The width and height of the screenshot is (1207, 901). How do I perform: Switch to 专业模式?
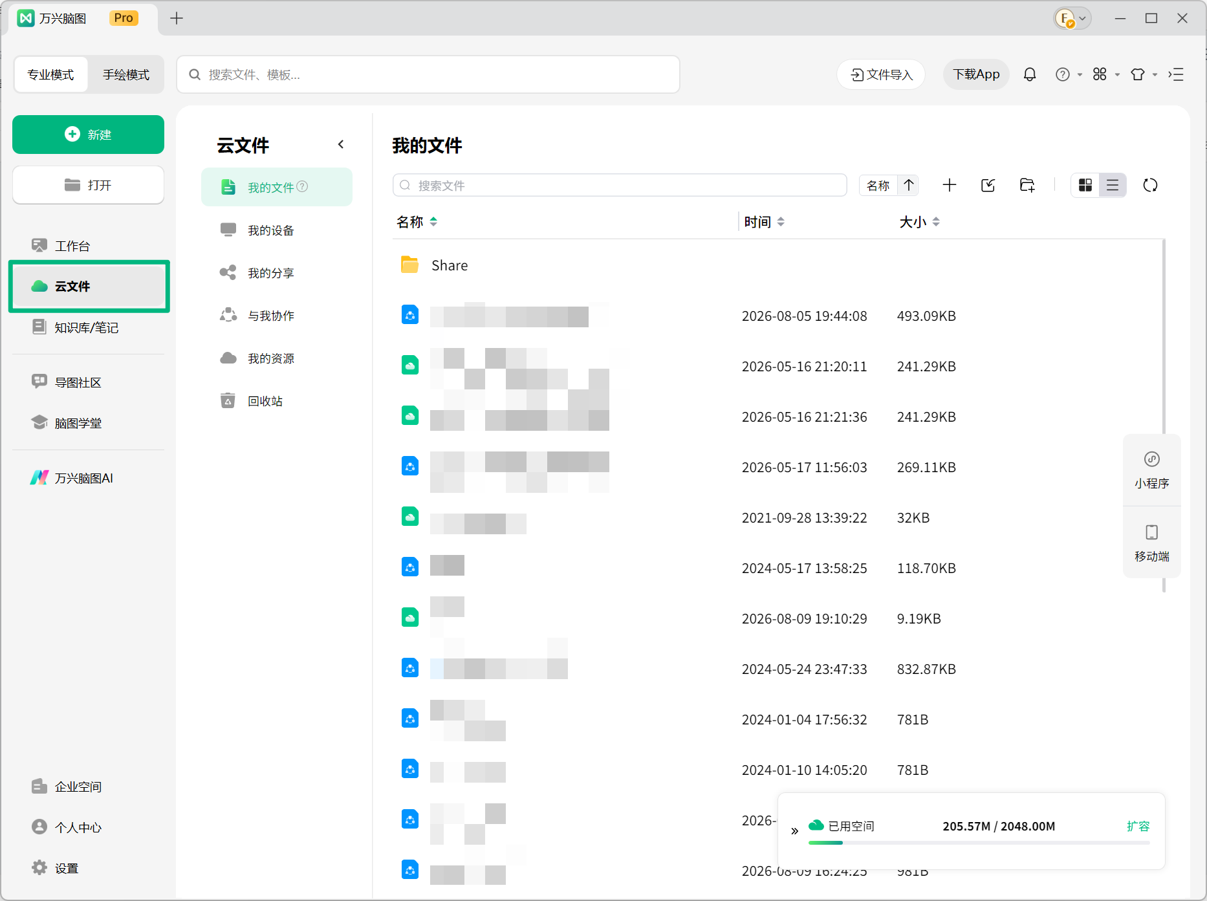coord(50,74)
